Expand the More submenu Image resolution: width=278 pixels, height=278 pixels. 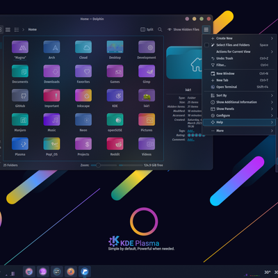pos(239,131)
